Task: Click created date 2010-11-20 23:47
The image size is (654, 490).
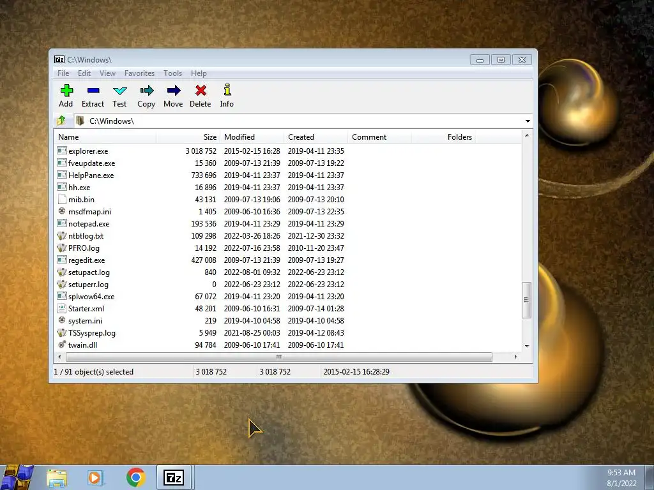Action: [x=316, y=248]
